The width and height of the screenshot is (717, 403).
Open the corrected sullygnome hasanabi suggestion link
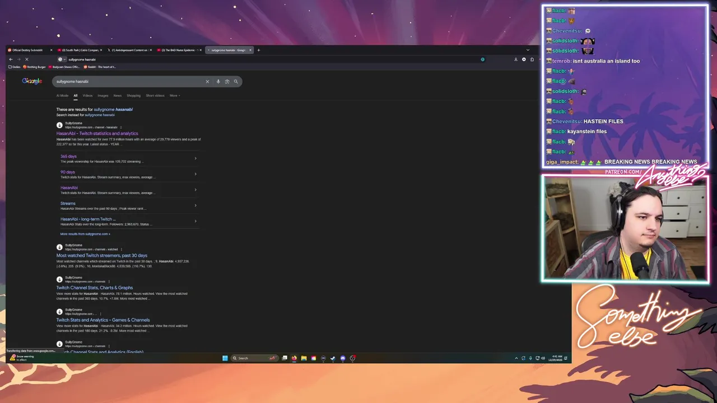tap(113, 110)
